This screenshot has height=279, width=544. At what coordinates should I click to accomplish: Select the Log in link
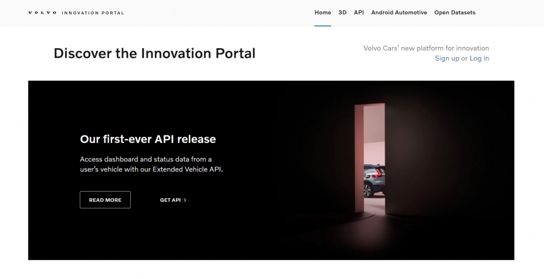tap(479, 58)
